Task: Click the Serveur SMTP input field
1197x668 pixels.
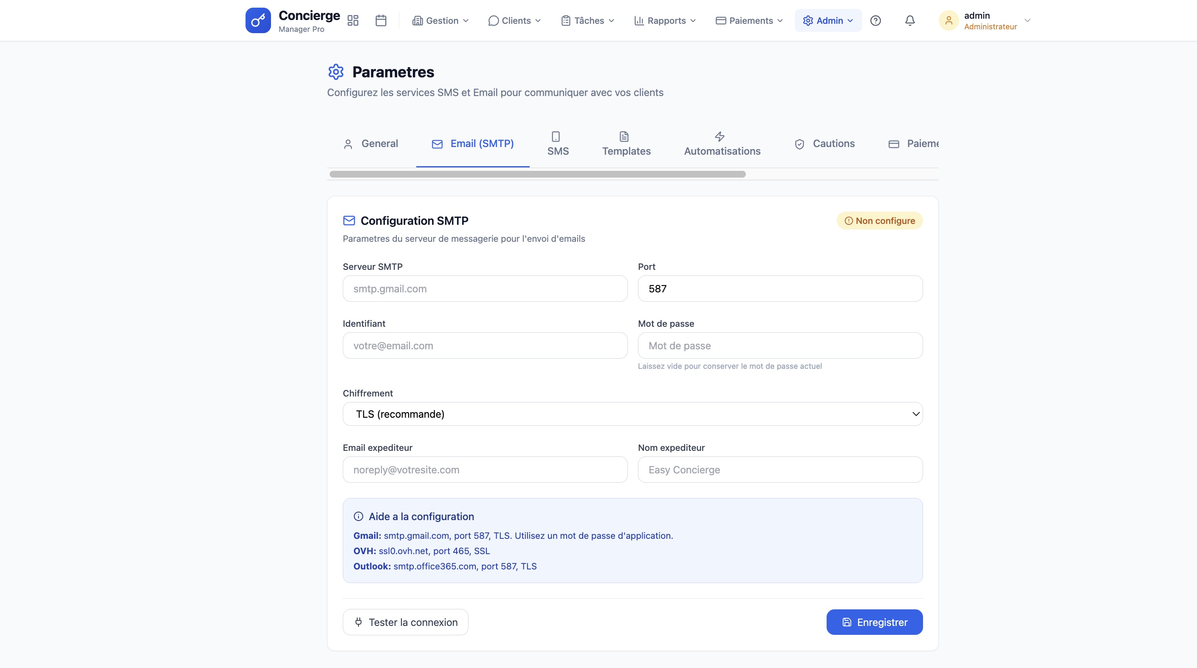Action: 485,288
